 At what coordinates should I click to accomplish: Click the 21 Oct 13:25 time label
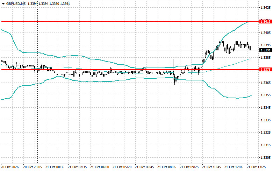pos(256,167)
